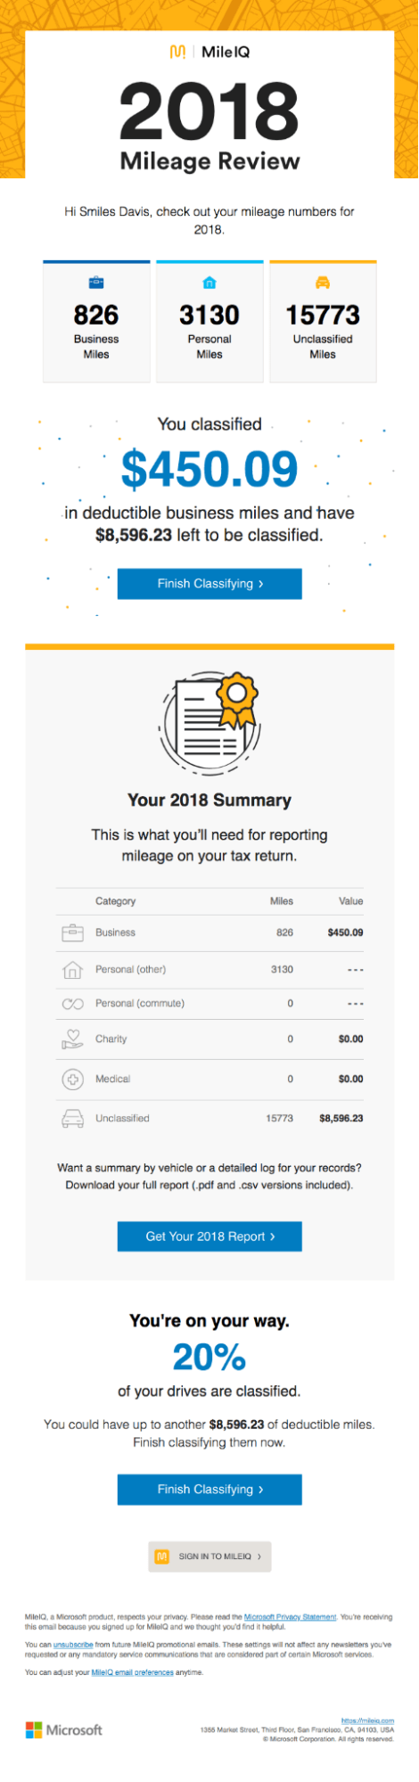Click the Microsoft logo in the footer
The height and width of the screenshot is (1782, 419).
pyautogui.click(x=63, y=1730)
